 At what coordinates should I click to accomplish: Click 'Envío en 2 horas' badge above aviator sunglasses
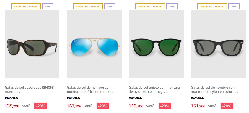pyautogui.click(x=88, y=7)
